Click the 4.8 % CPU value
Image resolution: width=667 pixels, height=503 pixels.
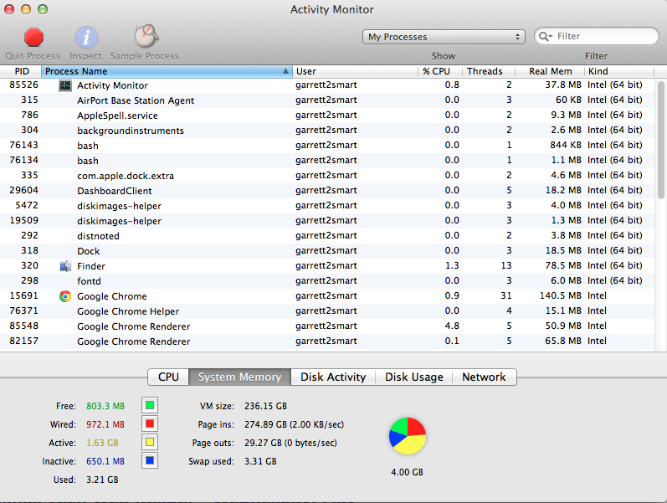click(x=452, y=326)
